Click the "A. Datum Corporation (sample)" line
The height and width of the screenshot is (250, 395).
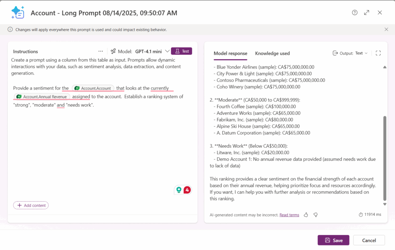pyautogui.click(x=262, y=133)
